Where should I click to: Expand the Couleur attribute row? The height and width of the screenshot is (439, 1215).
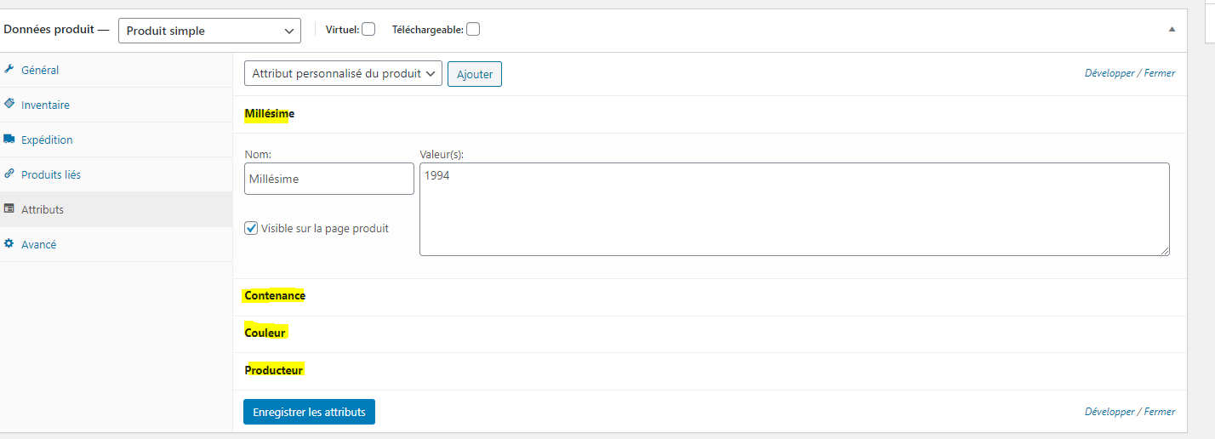tap(265, 333)
